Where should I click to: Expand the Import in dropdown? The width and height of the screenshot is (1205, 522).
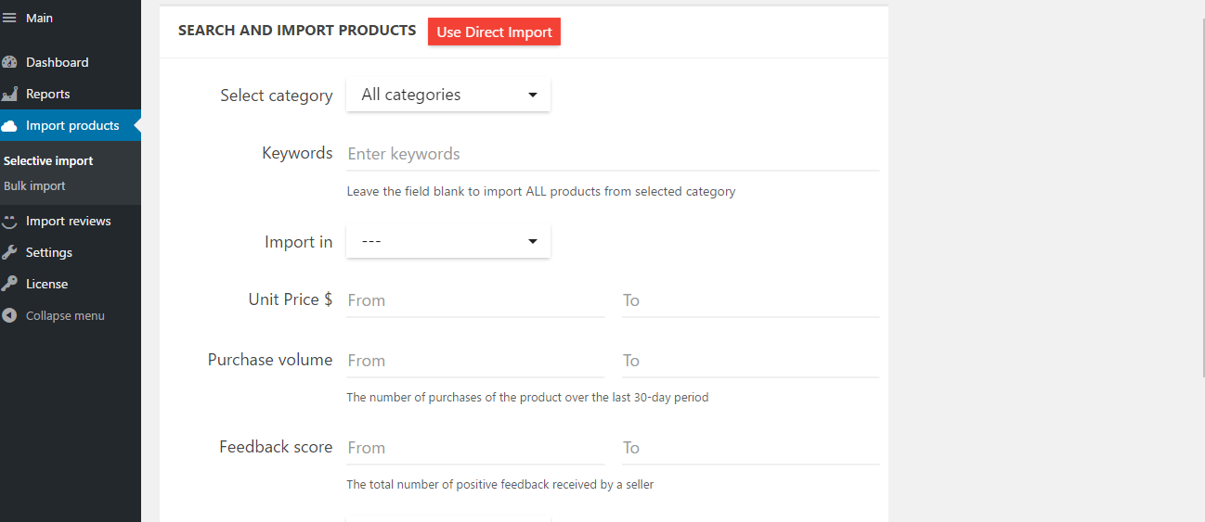coord(447,242)
